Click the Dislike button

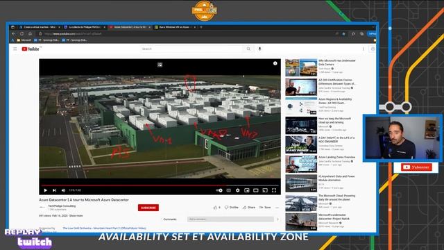(231, 208)
